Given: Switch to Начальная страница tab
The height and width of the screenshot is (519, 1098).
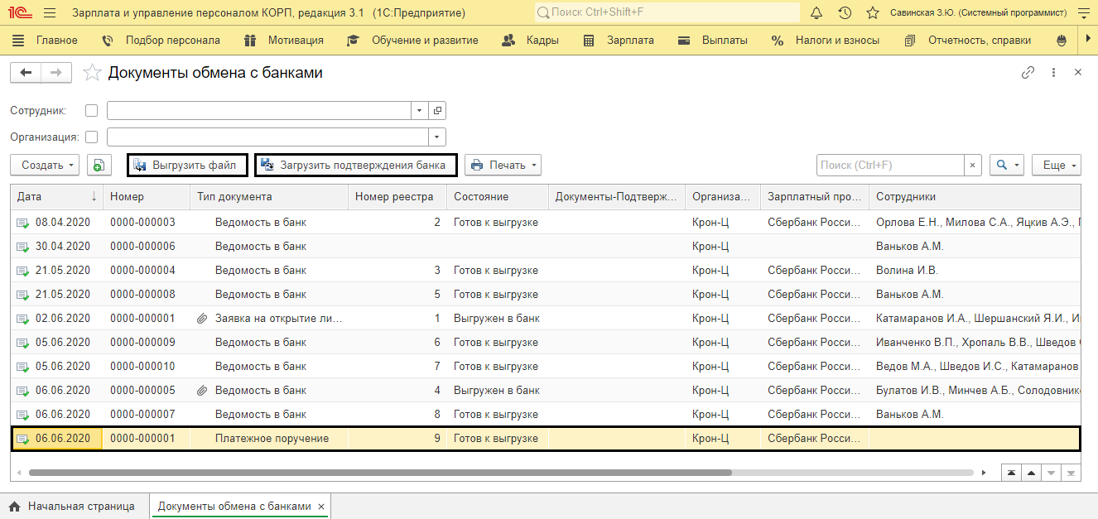Looking at the screenshot, I should click(72, 506).
